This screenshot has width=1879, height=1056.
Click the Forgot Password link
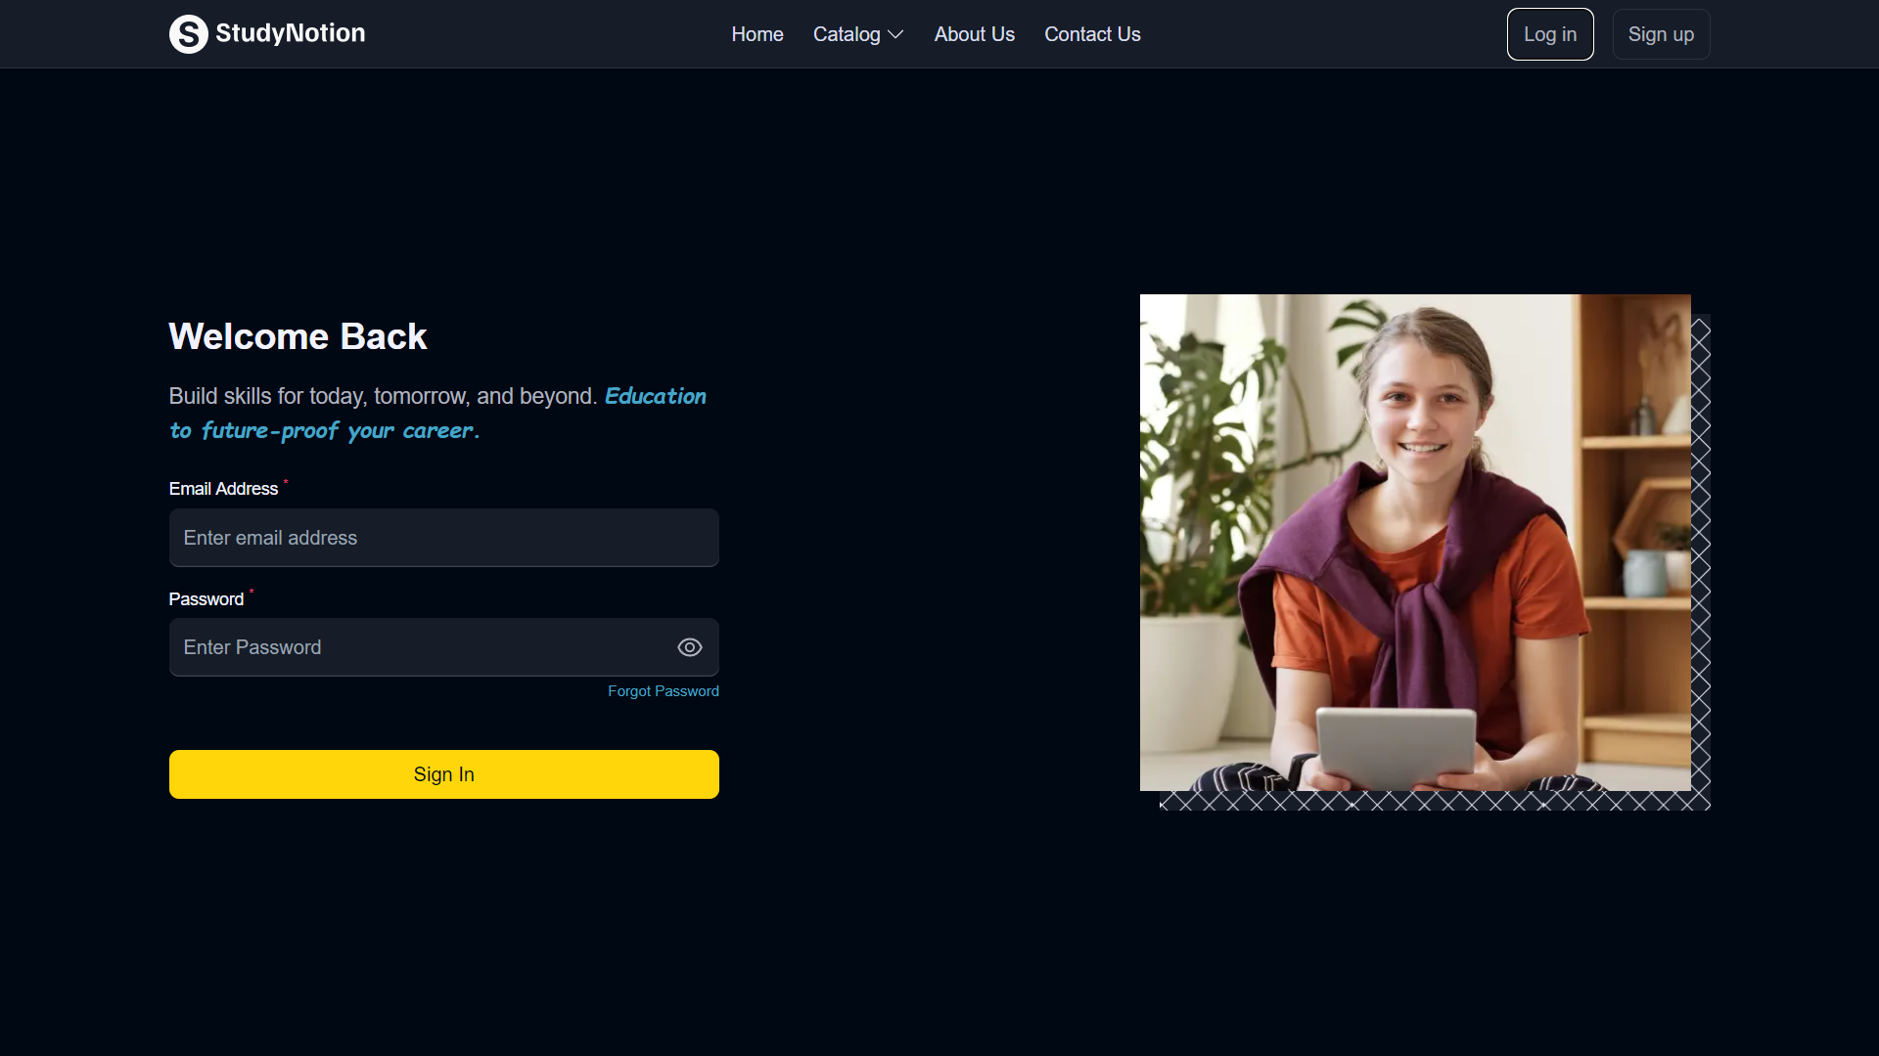pyautogui.click(x=663, y=690)
